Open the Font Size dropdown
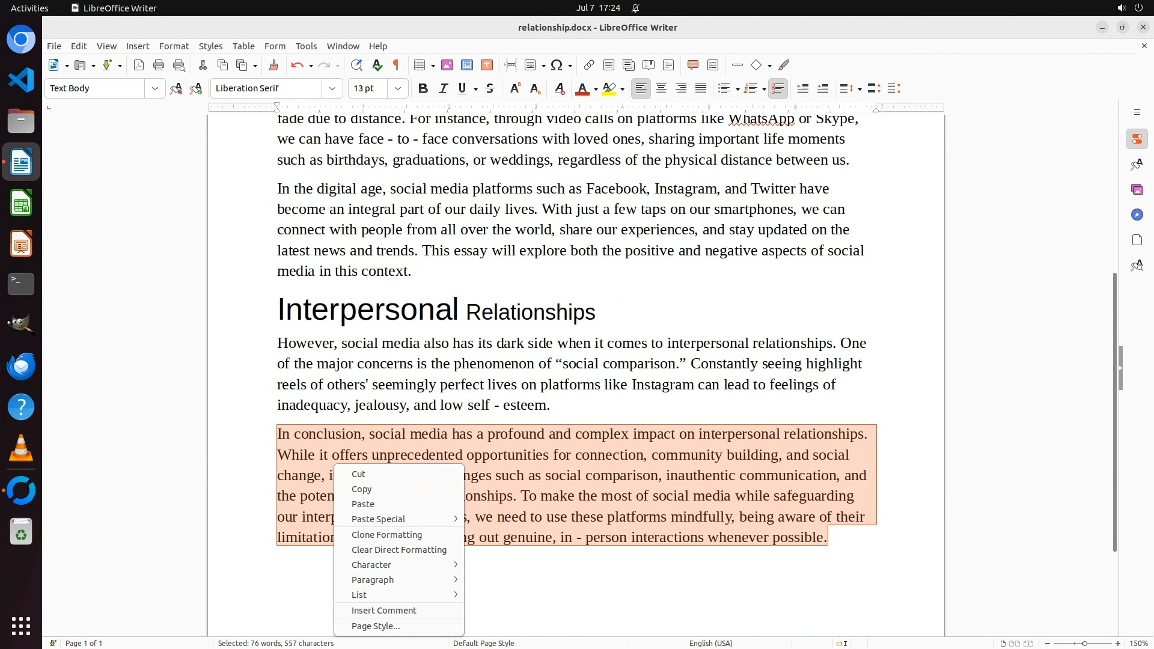 pos(397,89)
